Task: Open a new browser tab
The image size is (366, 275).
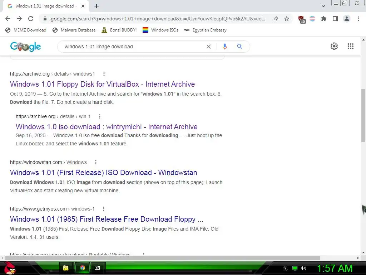Action: tap(97, 6)
